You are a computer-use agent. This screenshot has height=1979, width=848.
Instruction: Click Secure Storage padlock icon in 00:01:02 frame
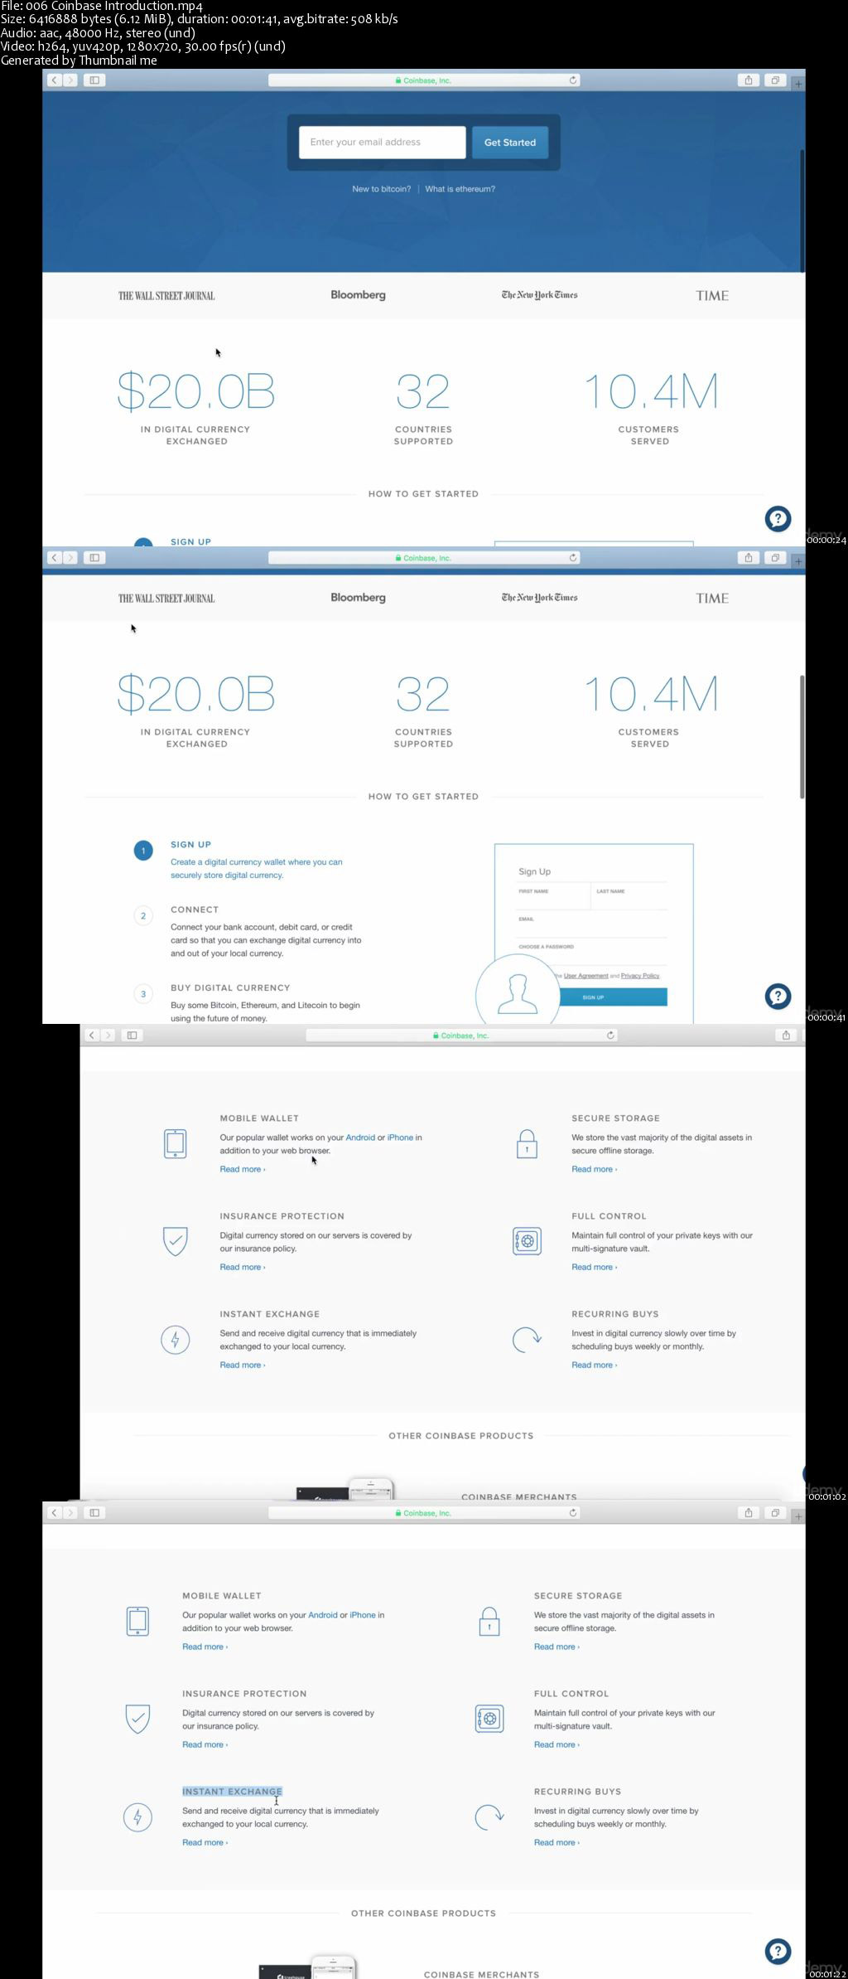pos(527,1143)
